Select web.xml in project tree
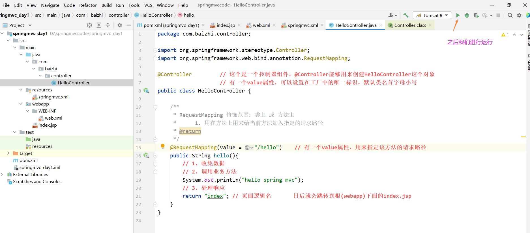530x233 pixels. click(x=53, y=118)
